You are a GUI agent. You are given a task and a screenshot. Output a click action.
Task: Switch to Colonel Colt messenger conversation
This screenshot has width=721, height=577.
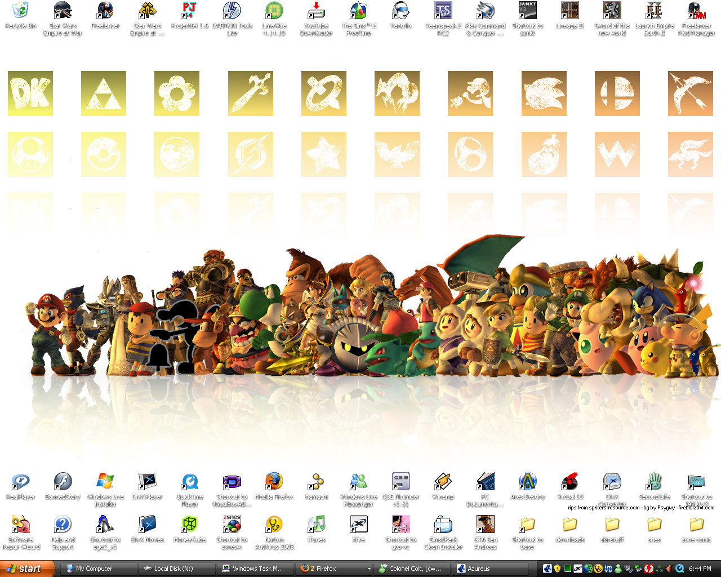pos(413,569)
